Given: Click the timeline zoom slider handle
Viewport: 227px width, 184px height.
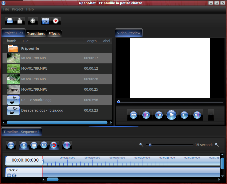Looking at the screenshot, I should (x=150, y=145).
